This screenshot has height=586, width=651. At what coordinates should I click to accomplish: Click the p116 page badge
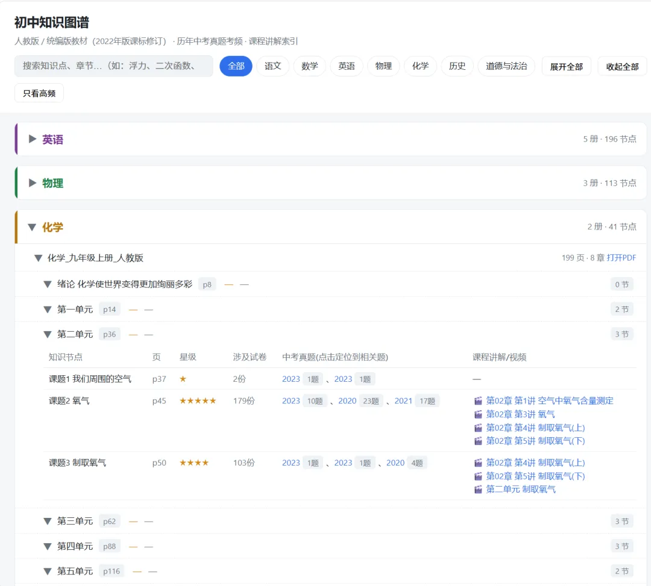[112, 572]
